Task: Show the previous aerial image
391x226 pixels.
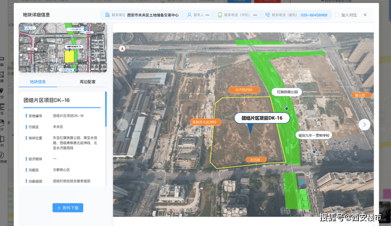Action: [x=122, y=124]
